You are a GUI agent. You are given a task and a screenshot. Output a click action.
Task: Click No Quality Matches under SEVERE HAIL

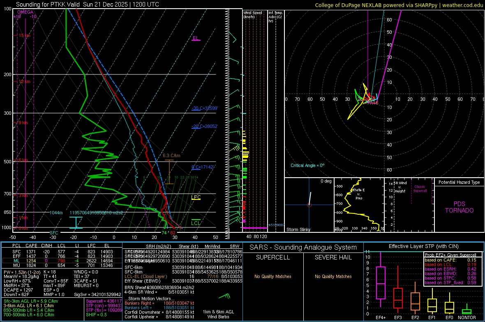tap(333, 276)
